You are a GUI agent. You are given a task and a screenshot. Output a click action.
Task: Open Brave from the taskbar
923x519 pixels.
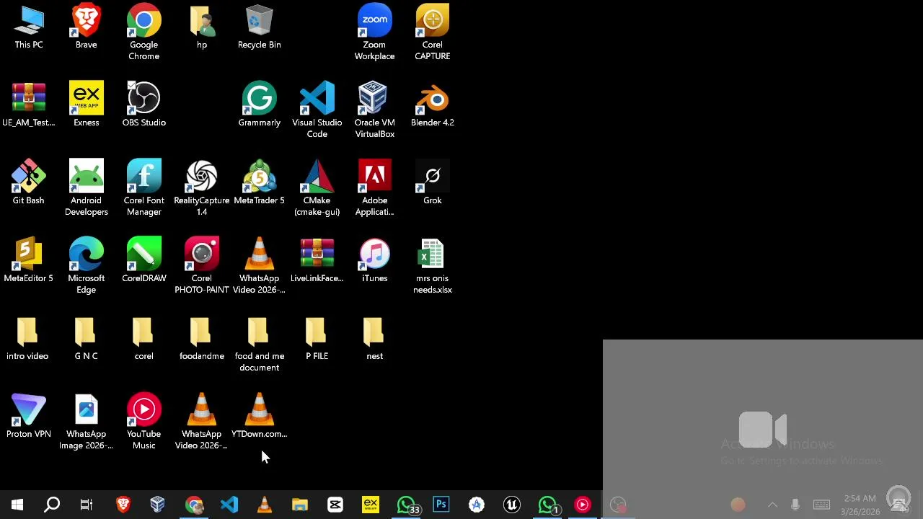[123, 505]
